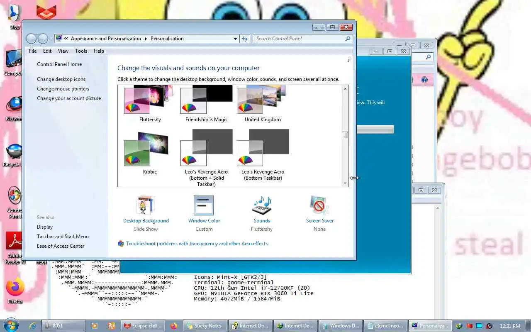Open the Recycle Bin desktop icon
Image resolution: width=531 pixels, height=332 pixels.
(x=14, y=156)
